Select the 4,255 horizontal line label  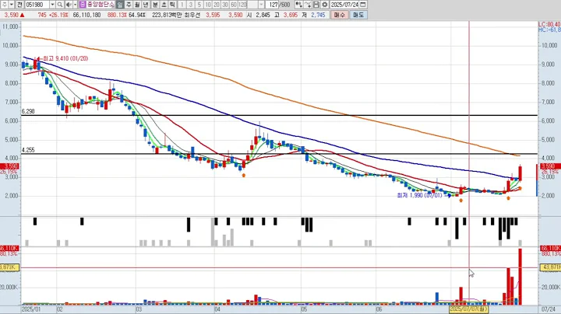pos(28,150)
